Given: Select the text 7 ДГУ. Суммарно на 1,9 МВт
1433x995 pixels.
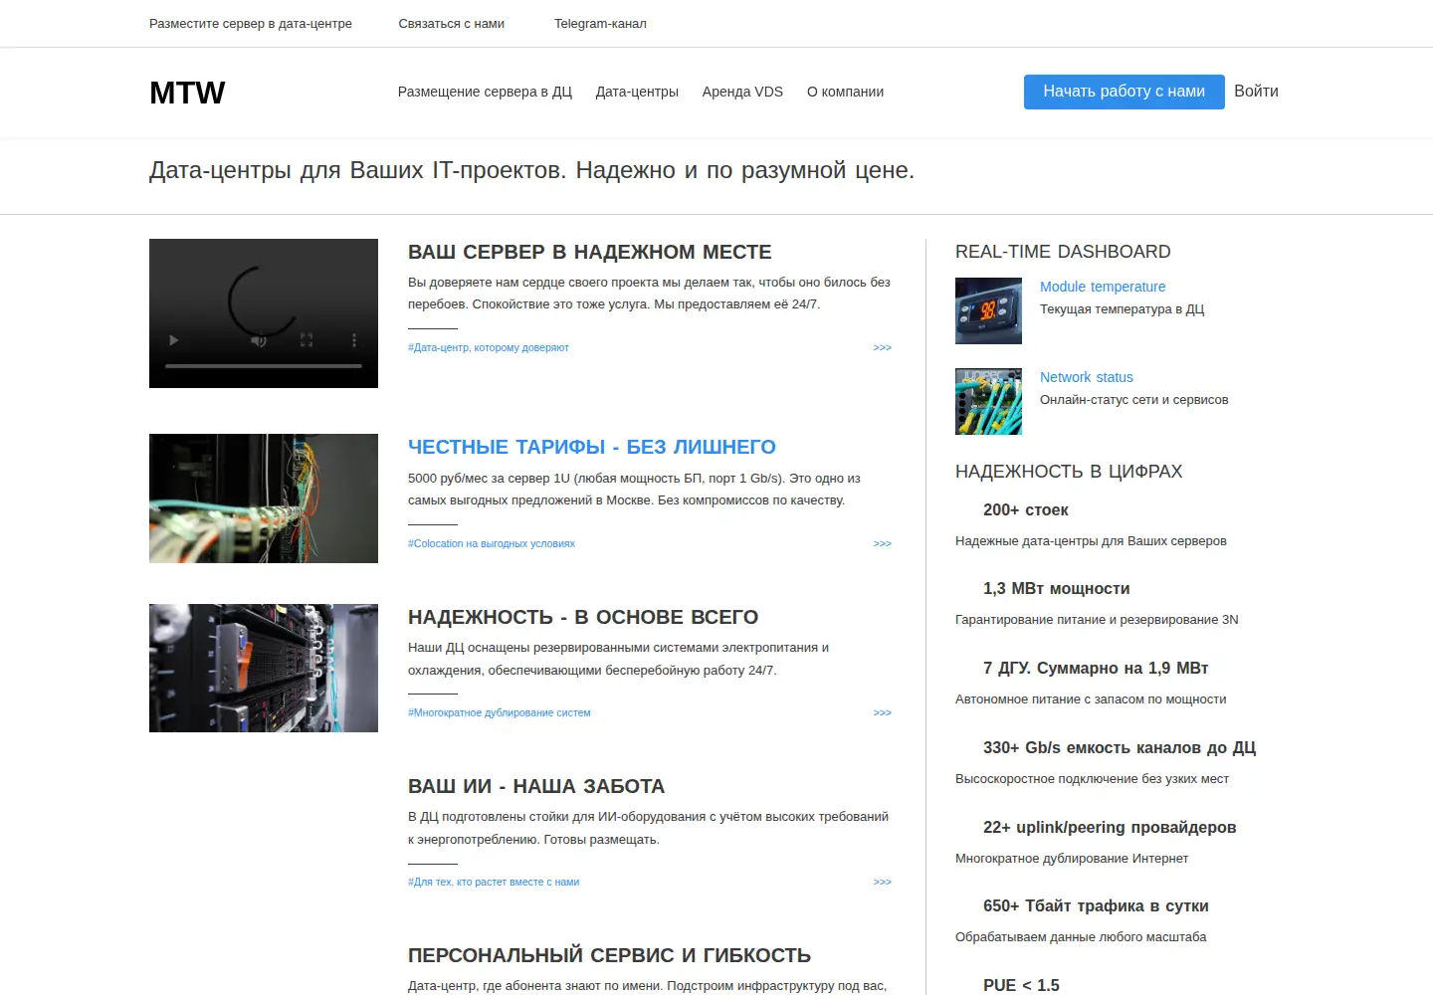Looking at the screenshot, I should (1096, 669).
